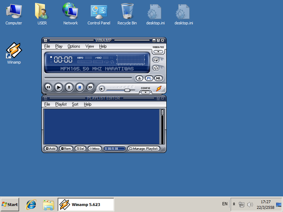Select the Winamp desktop shortcut

coord(14,53)
